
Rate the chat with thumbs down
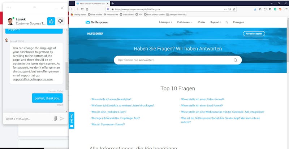click(60, 21)
